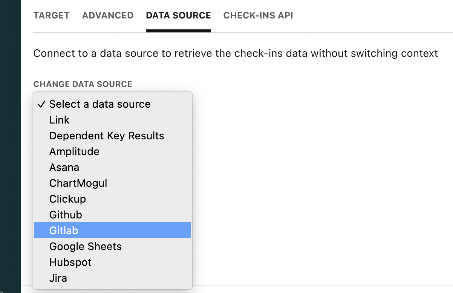Pick Link from the data source list
Viewport: 453px width, 293px height.
coord(60,120)
